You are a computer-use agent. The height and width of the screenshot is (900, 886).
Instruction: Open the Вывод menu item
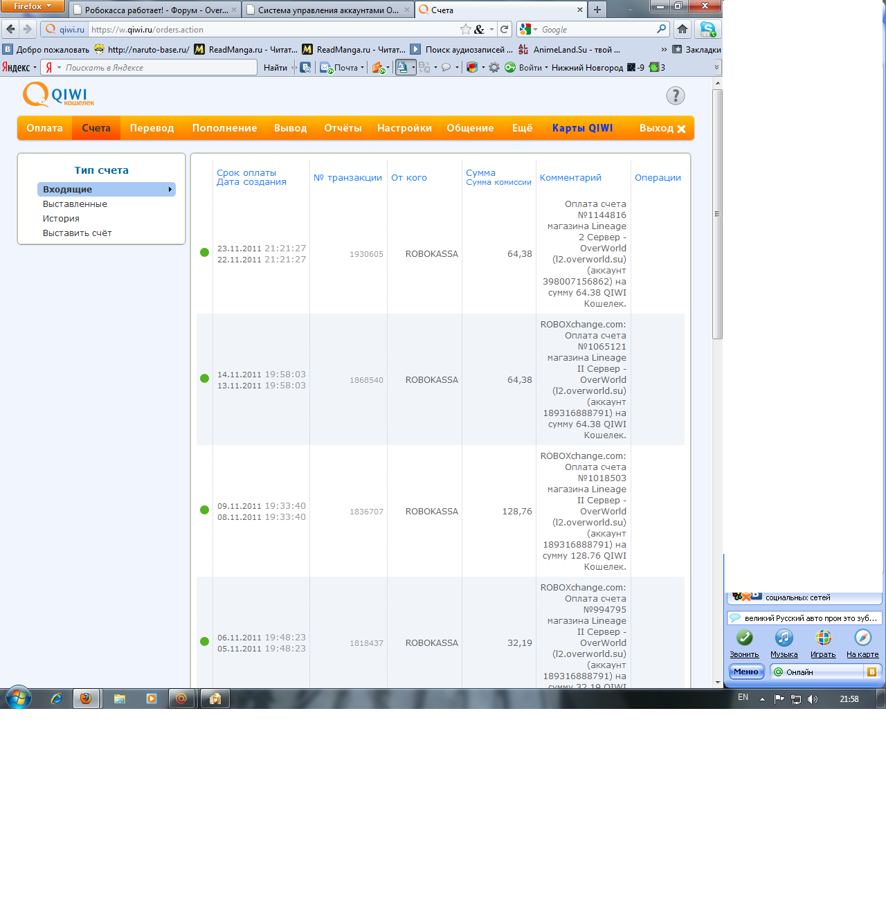point(290,128)
